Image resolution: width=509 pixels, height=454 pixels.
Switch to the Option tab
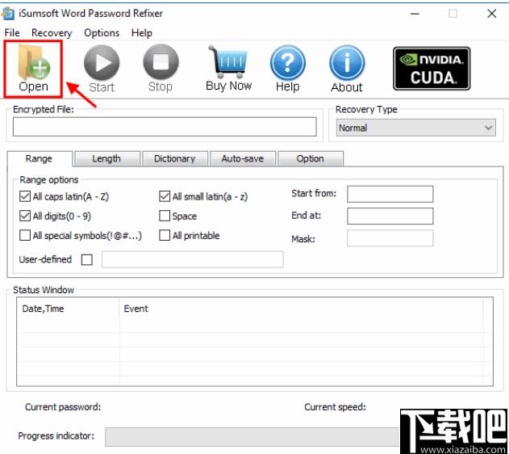click(310, 158)
